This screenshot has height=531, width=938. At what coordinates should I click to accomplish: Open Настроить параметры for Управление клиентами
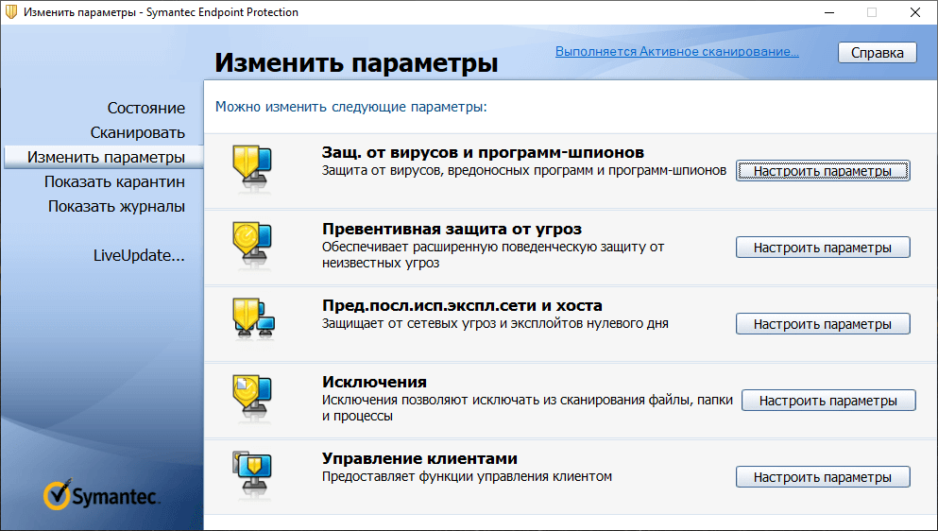pos(823,477)
